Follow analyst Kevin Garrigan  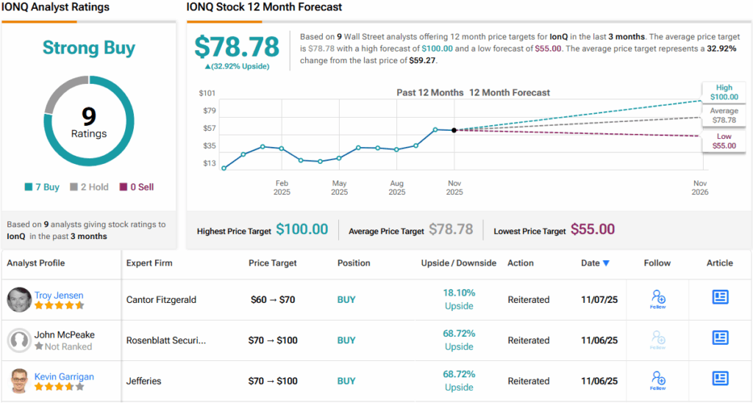point(658,380)
